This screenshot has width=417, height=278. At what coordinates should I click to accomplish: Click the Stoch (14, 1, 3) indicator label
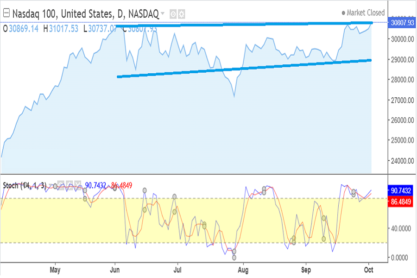tap(25, 185)
